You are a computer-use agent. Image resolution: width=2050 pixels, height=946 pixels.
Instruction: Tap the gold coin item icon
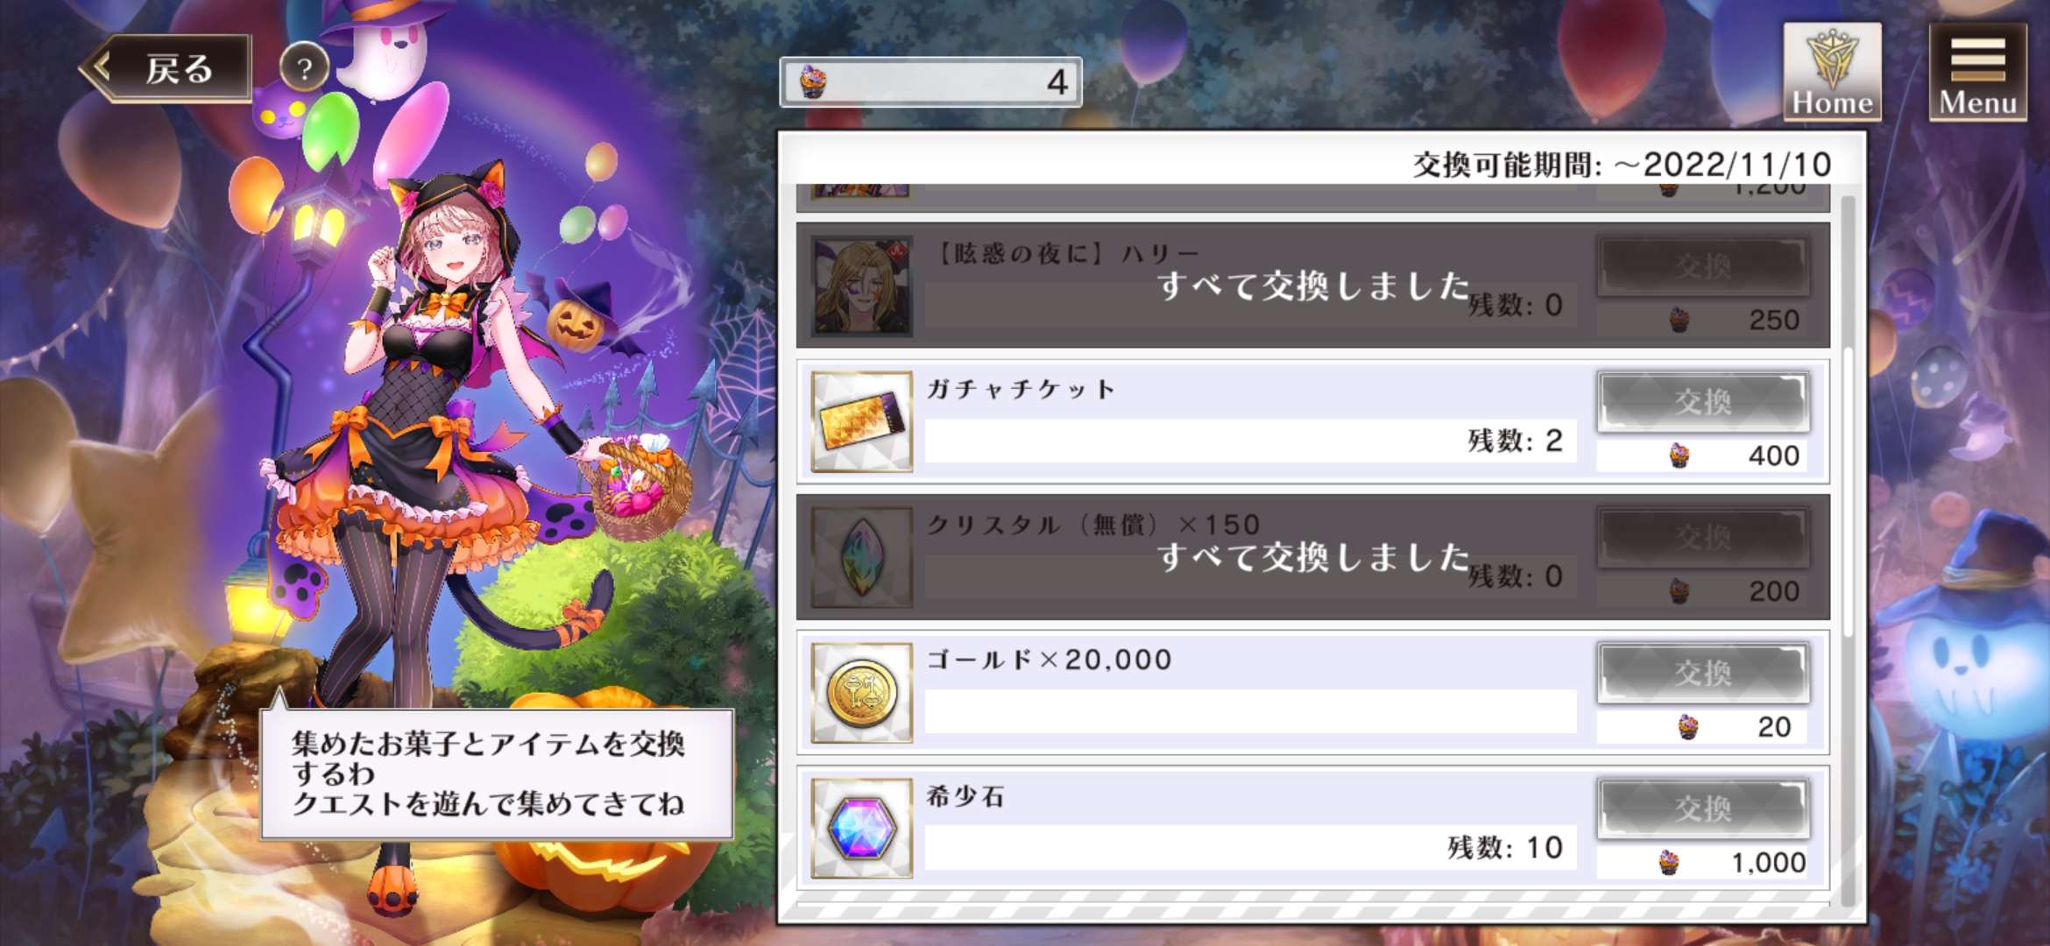862,693
